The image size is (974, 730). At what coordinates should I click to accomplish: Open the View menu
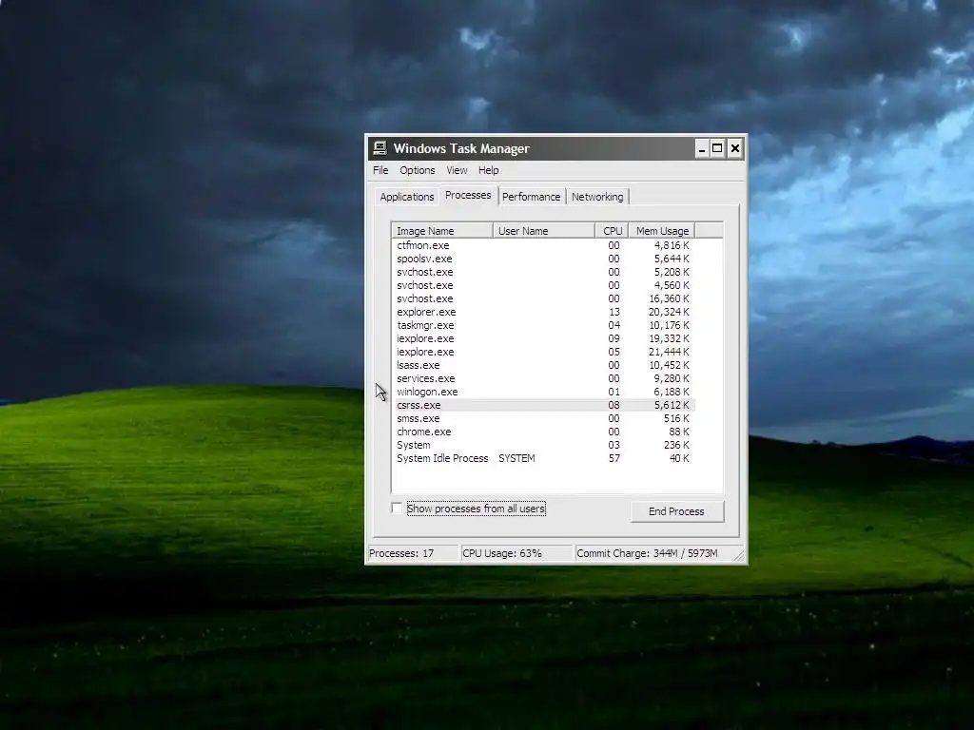pyautogui.click(x=457, y=170)
